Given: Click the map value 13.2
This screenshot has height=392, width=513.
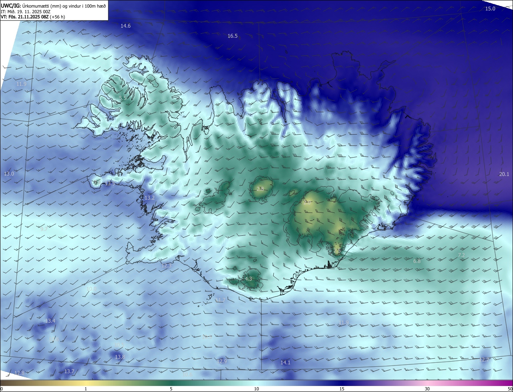Looking at the screenshot, I should [x=149, y=198].
